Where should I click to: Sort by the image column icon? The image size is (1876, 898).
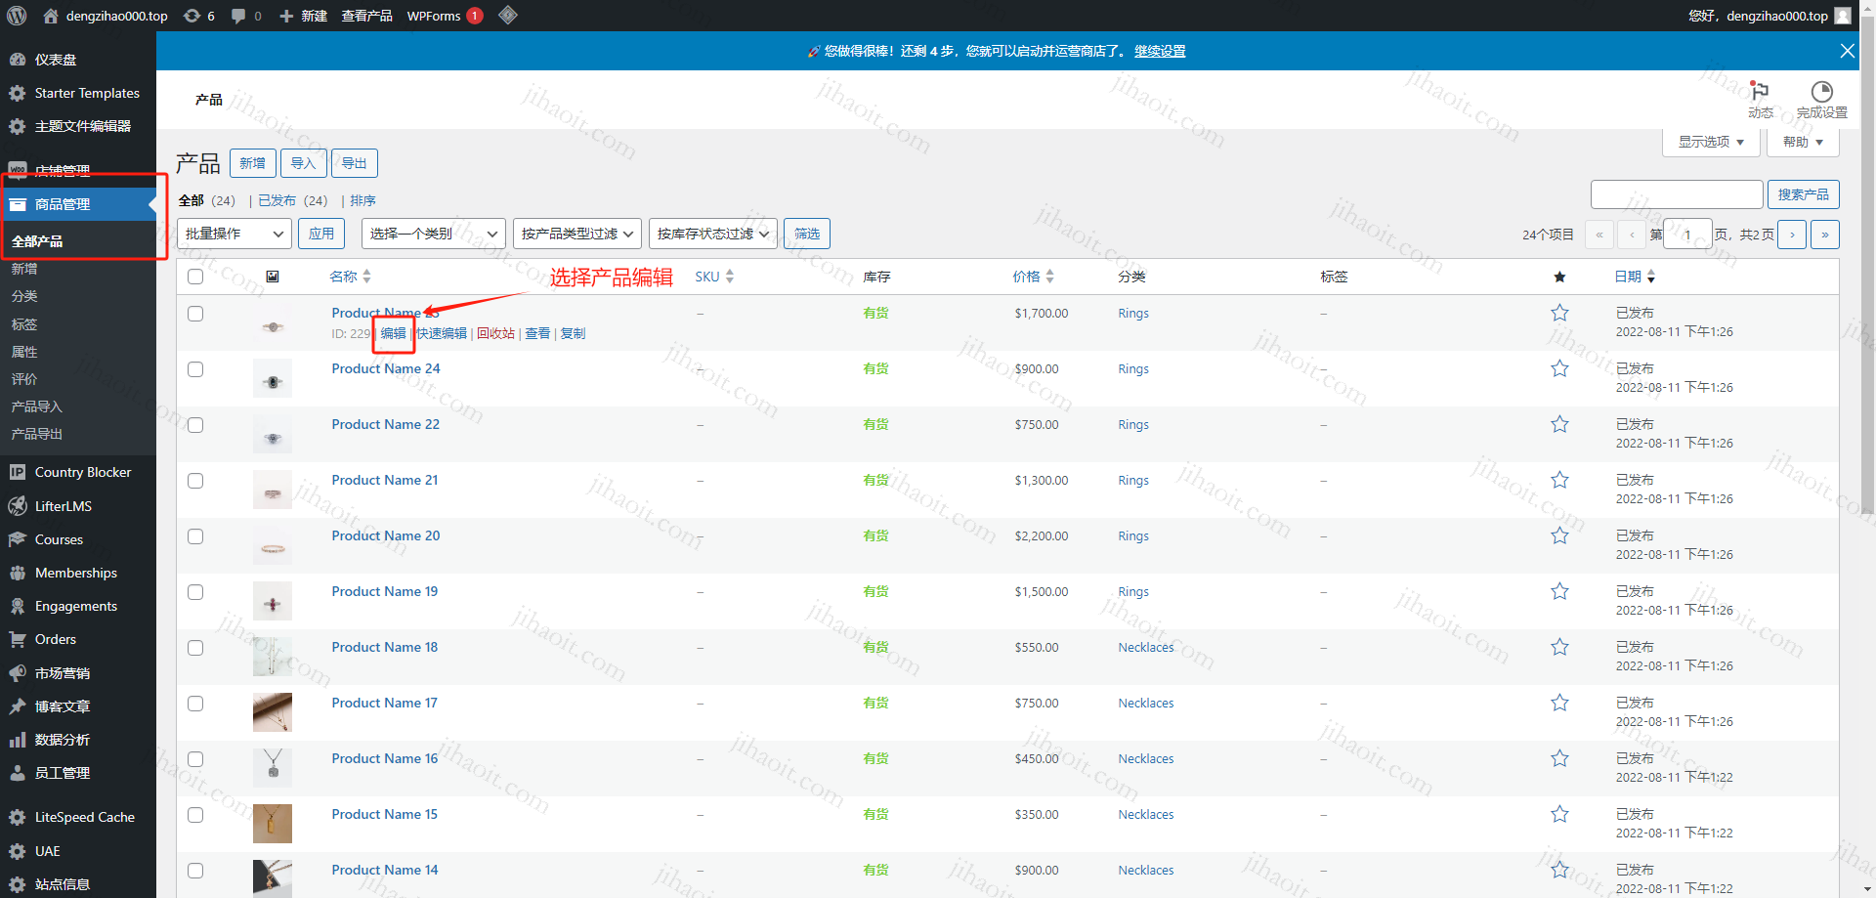point(273,277)
